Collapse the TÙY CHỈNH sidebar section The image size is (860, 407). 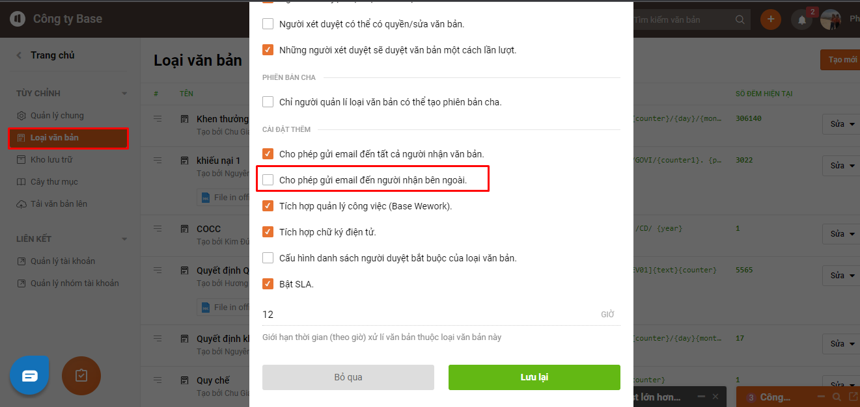(124, 94)
